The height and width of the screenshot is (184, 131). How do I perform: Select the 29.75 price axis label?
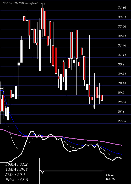pos(122,83)
